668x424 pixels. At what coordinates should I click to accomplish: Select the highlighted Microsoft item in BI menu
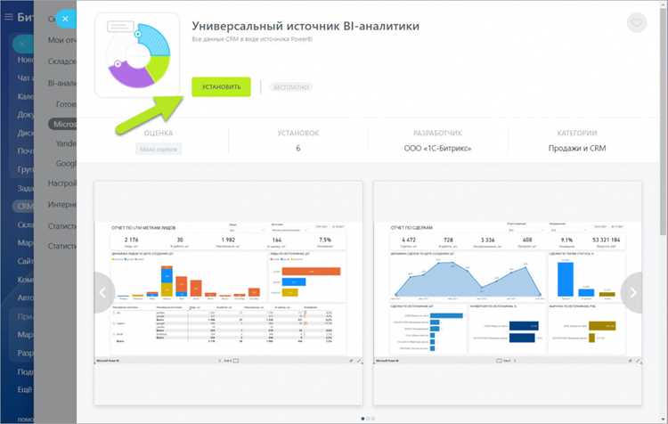click(x=62, y=124)
